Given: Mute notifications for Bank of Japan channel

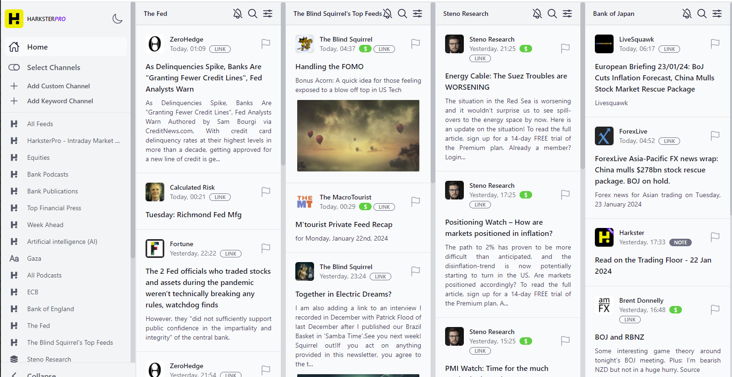Looking at the screenshot, I should 687,14.
